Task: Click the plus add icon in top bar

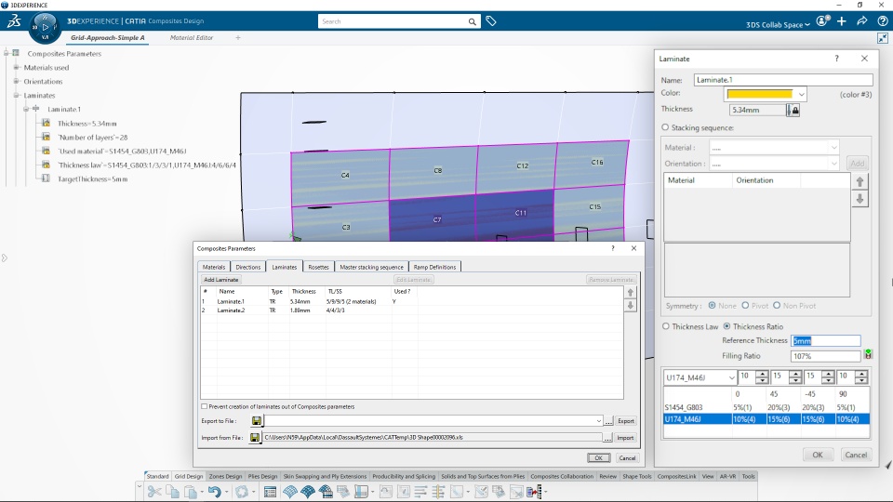Action: point(842,21)
